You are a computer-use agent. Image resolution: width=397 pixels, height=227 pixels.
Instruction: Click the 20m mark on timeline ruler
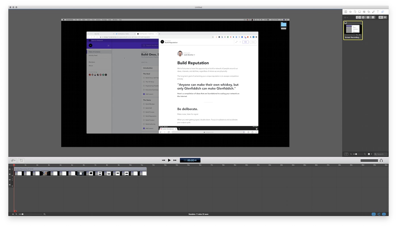point(247,165)
